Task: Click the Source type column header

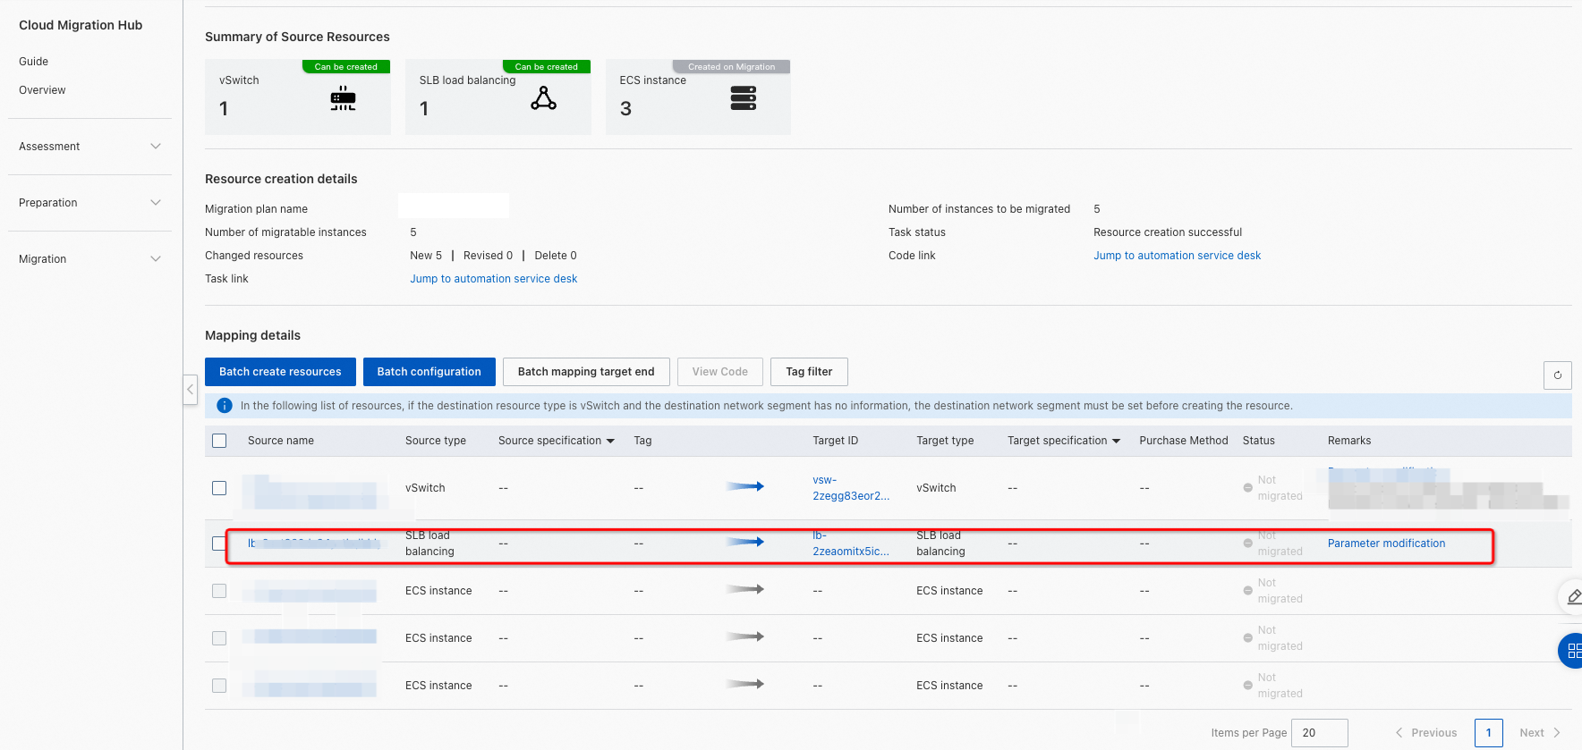Action: point(436,441)
